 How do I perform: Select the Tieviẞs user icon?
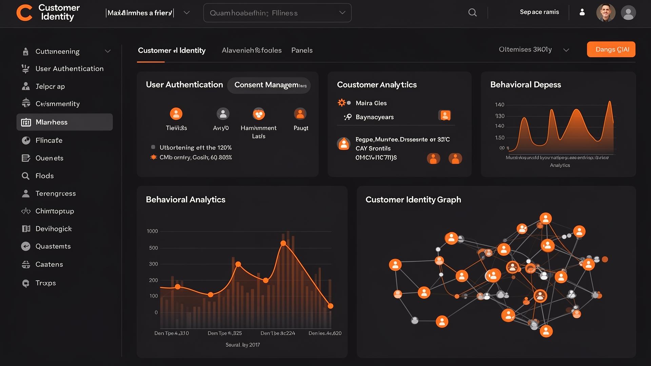[176, 114]
